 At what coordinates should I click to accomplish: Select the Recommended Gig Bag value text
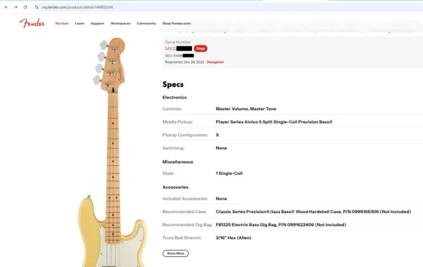tap(281, 225)
